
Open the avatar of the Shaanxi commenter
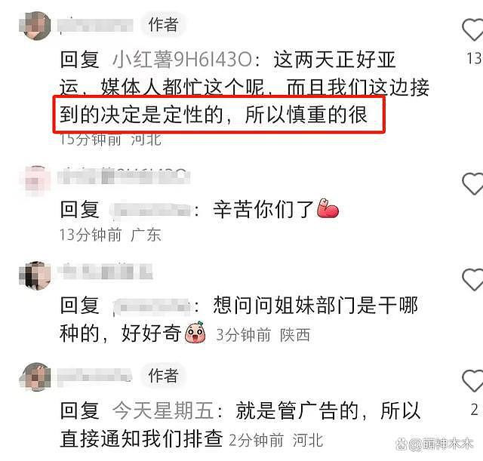(35, 275)
